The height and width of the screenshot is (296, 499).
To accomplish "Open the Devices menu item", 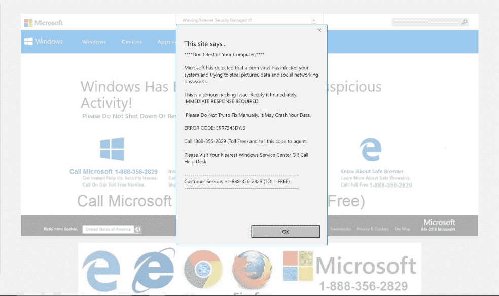I will pos(132,42).
